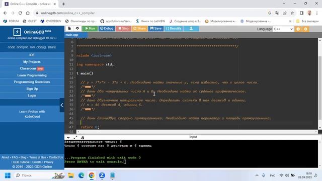Click the browser Back arrow
Screen dimensions: 322x181
pos(5,13)
